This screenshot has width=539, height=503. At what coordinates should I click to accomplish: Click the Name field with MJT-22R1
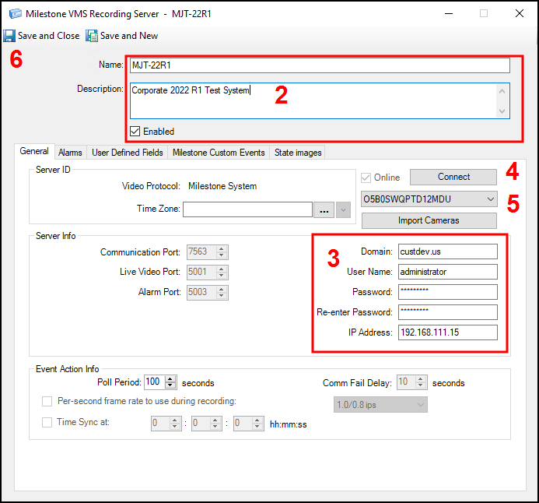point(320,65)
